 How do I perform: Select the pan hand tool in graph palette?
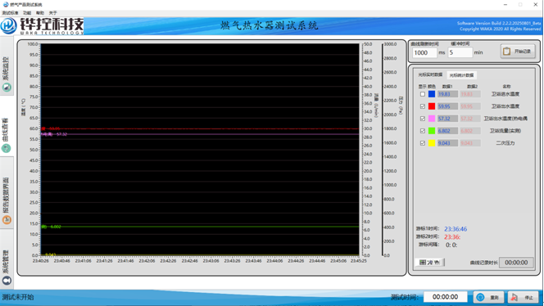437,263
